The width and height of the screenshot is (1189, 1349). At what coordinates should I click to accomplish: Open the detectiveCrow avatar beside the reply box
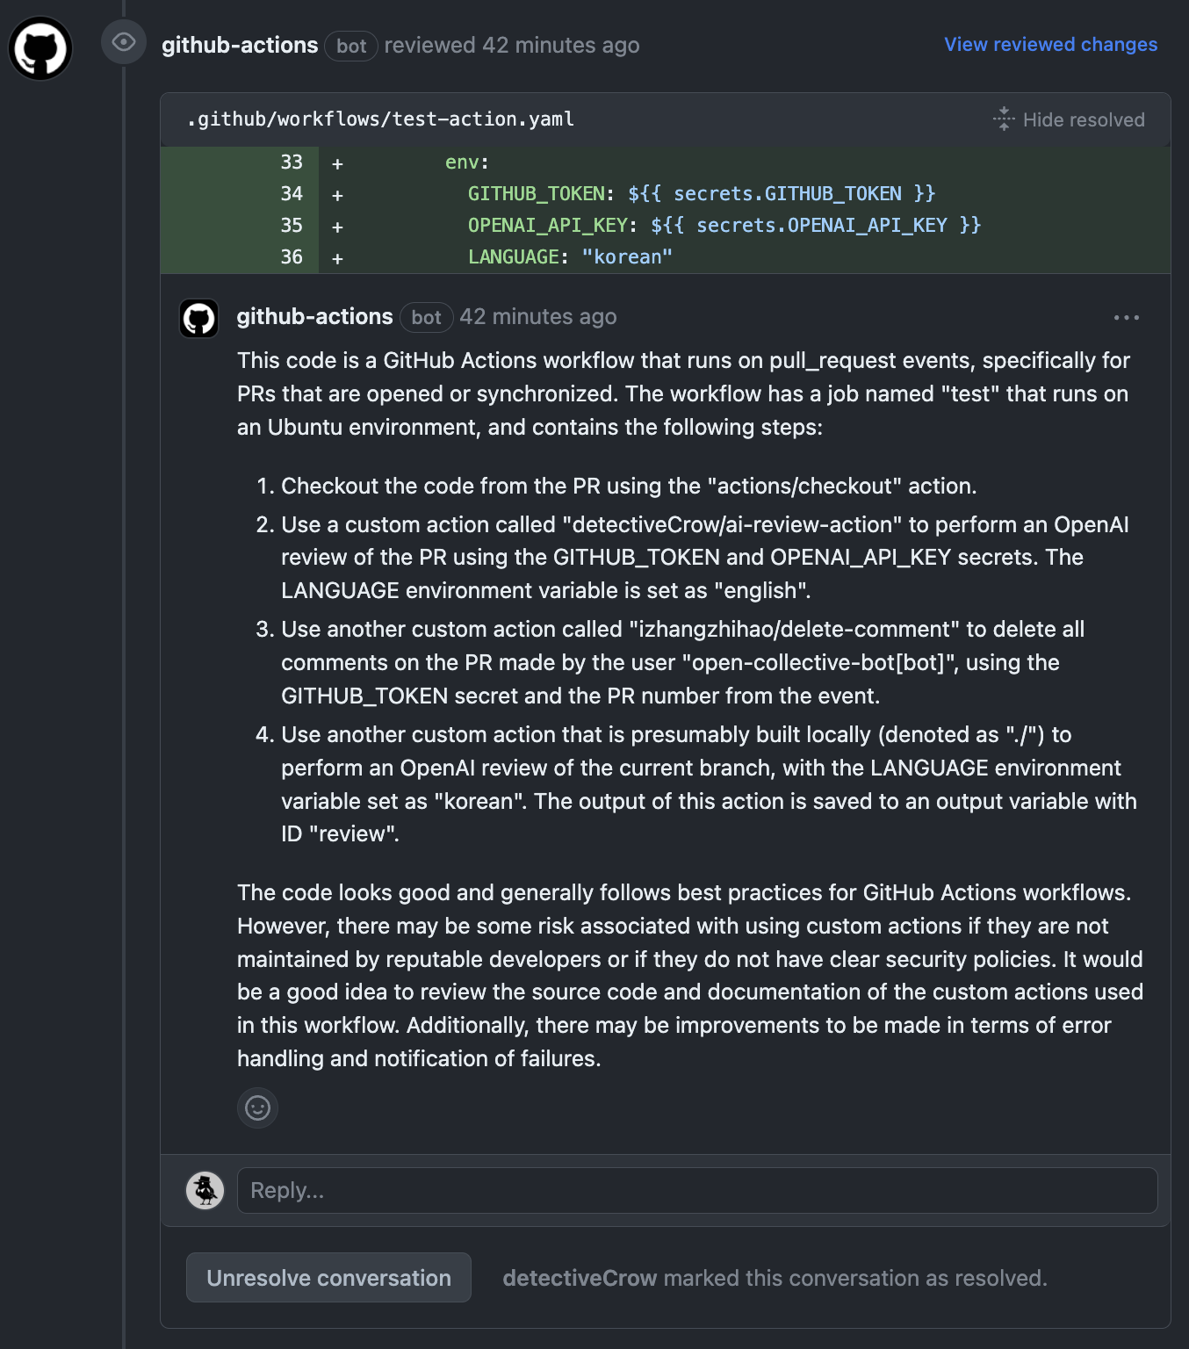205,1190
